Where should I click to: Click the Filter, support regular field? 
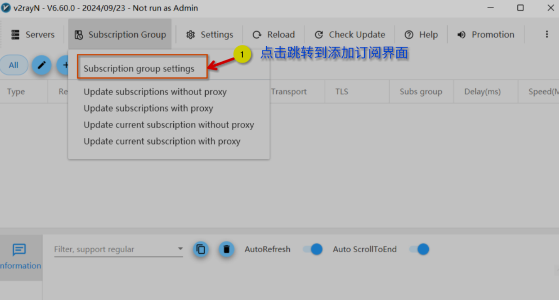tap(118, 249)
